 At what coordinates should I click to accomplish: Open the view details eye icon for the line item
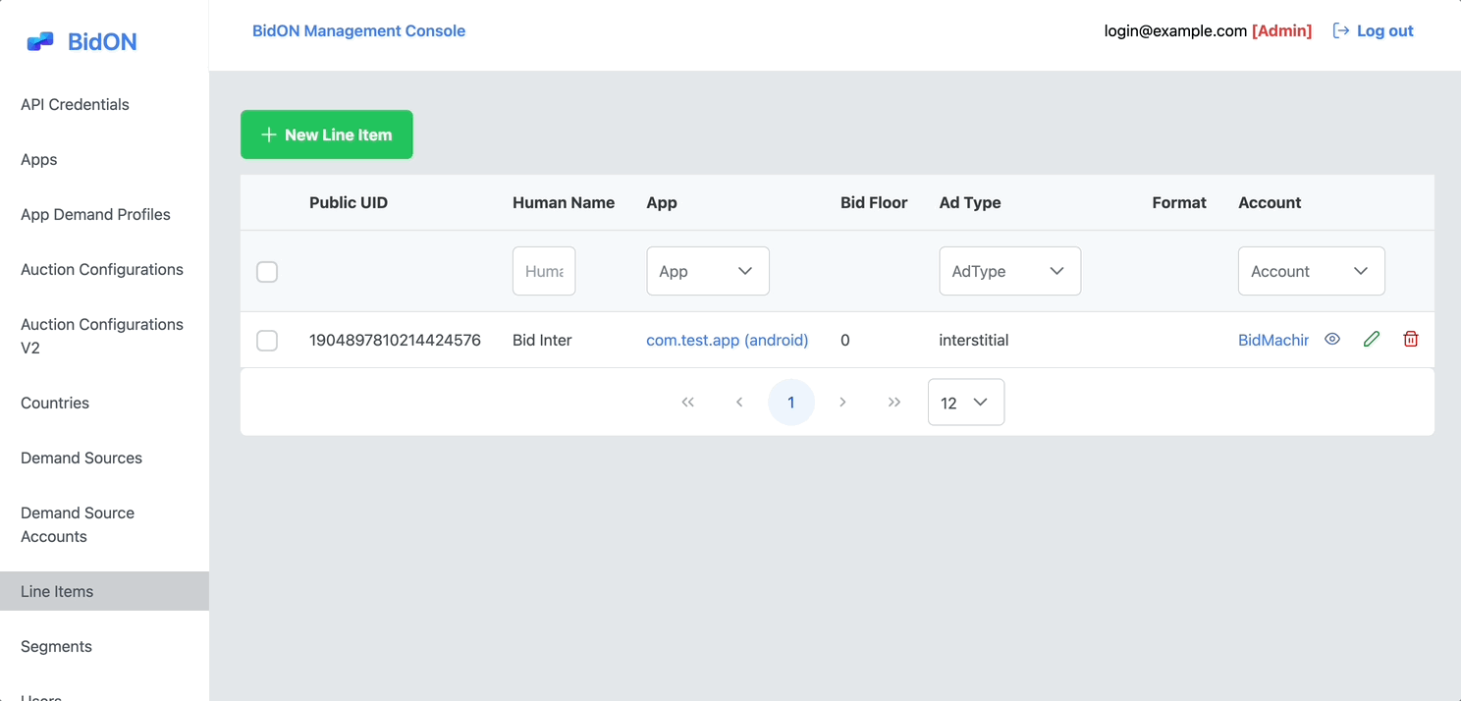coord(1332,339)
